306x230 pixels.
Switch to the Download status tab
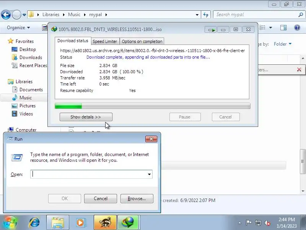pyautogui.click(x=73, y=41)
